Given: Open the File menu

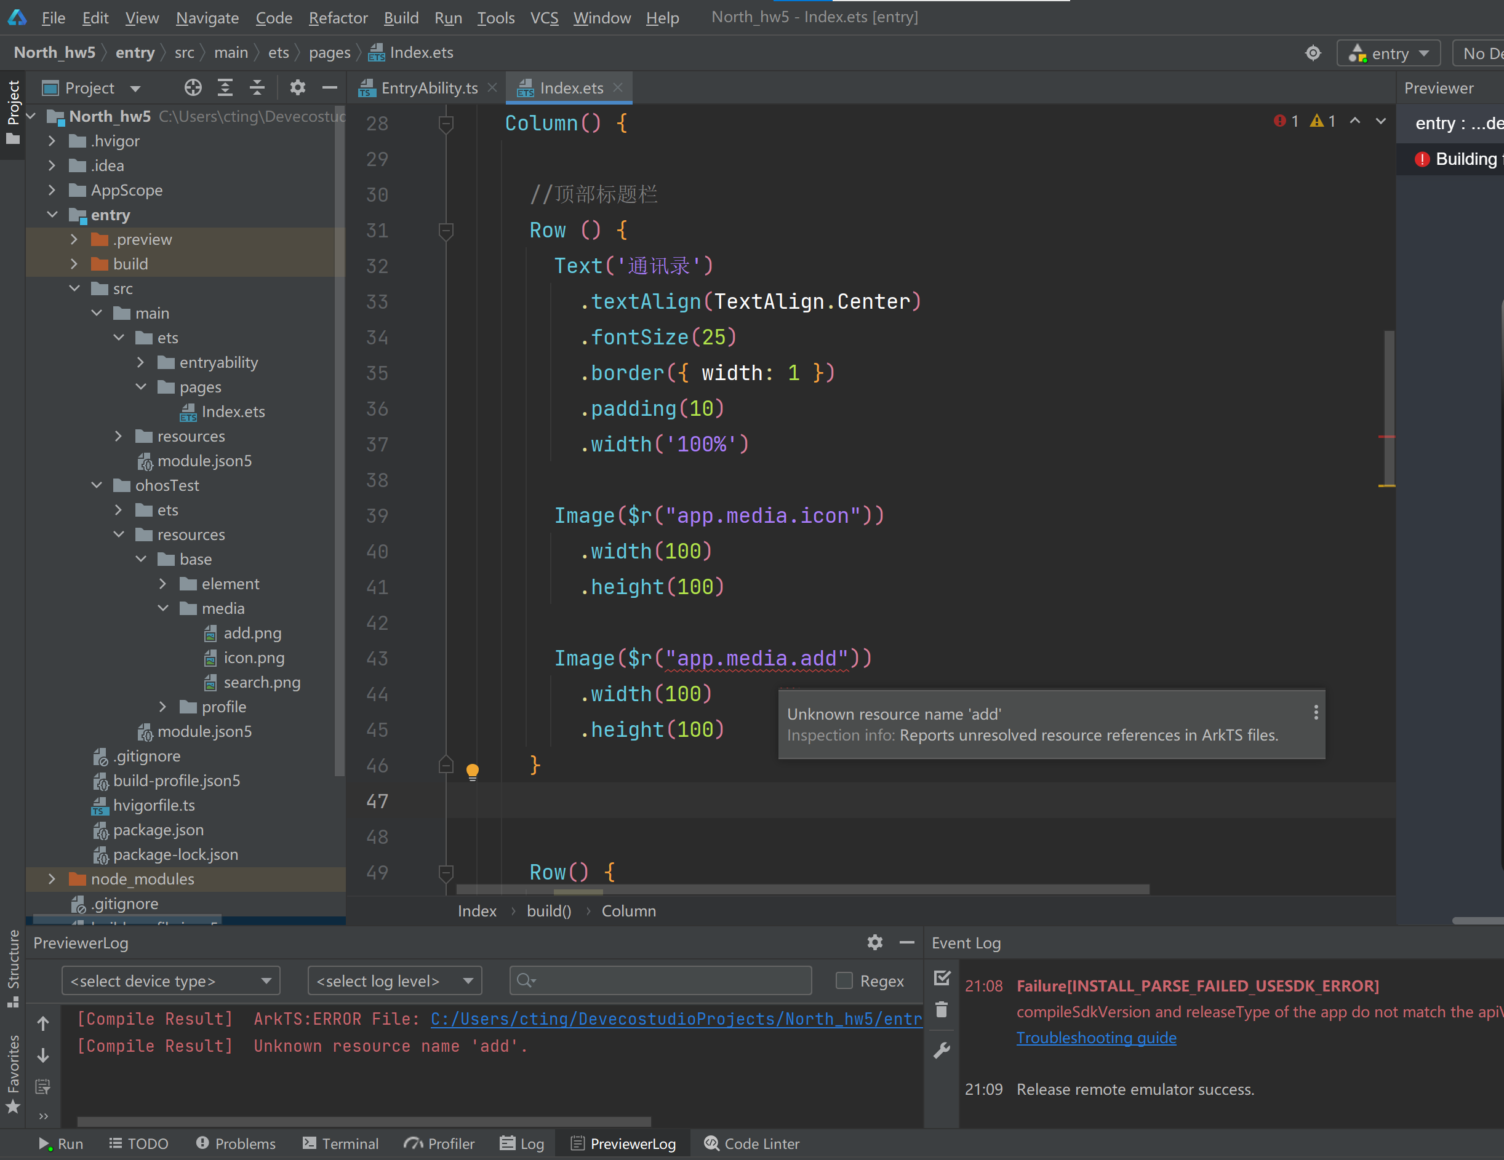Looking at the screenshot, I should pos(53,17).
